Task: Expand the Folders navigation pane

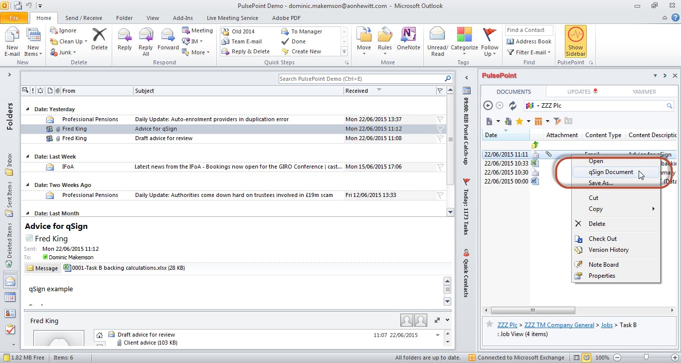Action: (9, 75)
